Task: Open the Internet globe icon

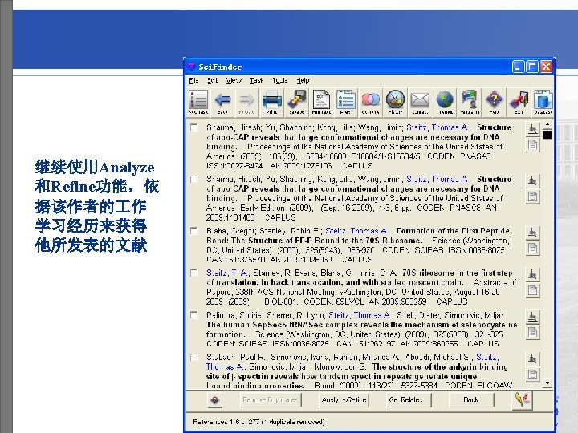Action: pos(445,102)
